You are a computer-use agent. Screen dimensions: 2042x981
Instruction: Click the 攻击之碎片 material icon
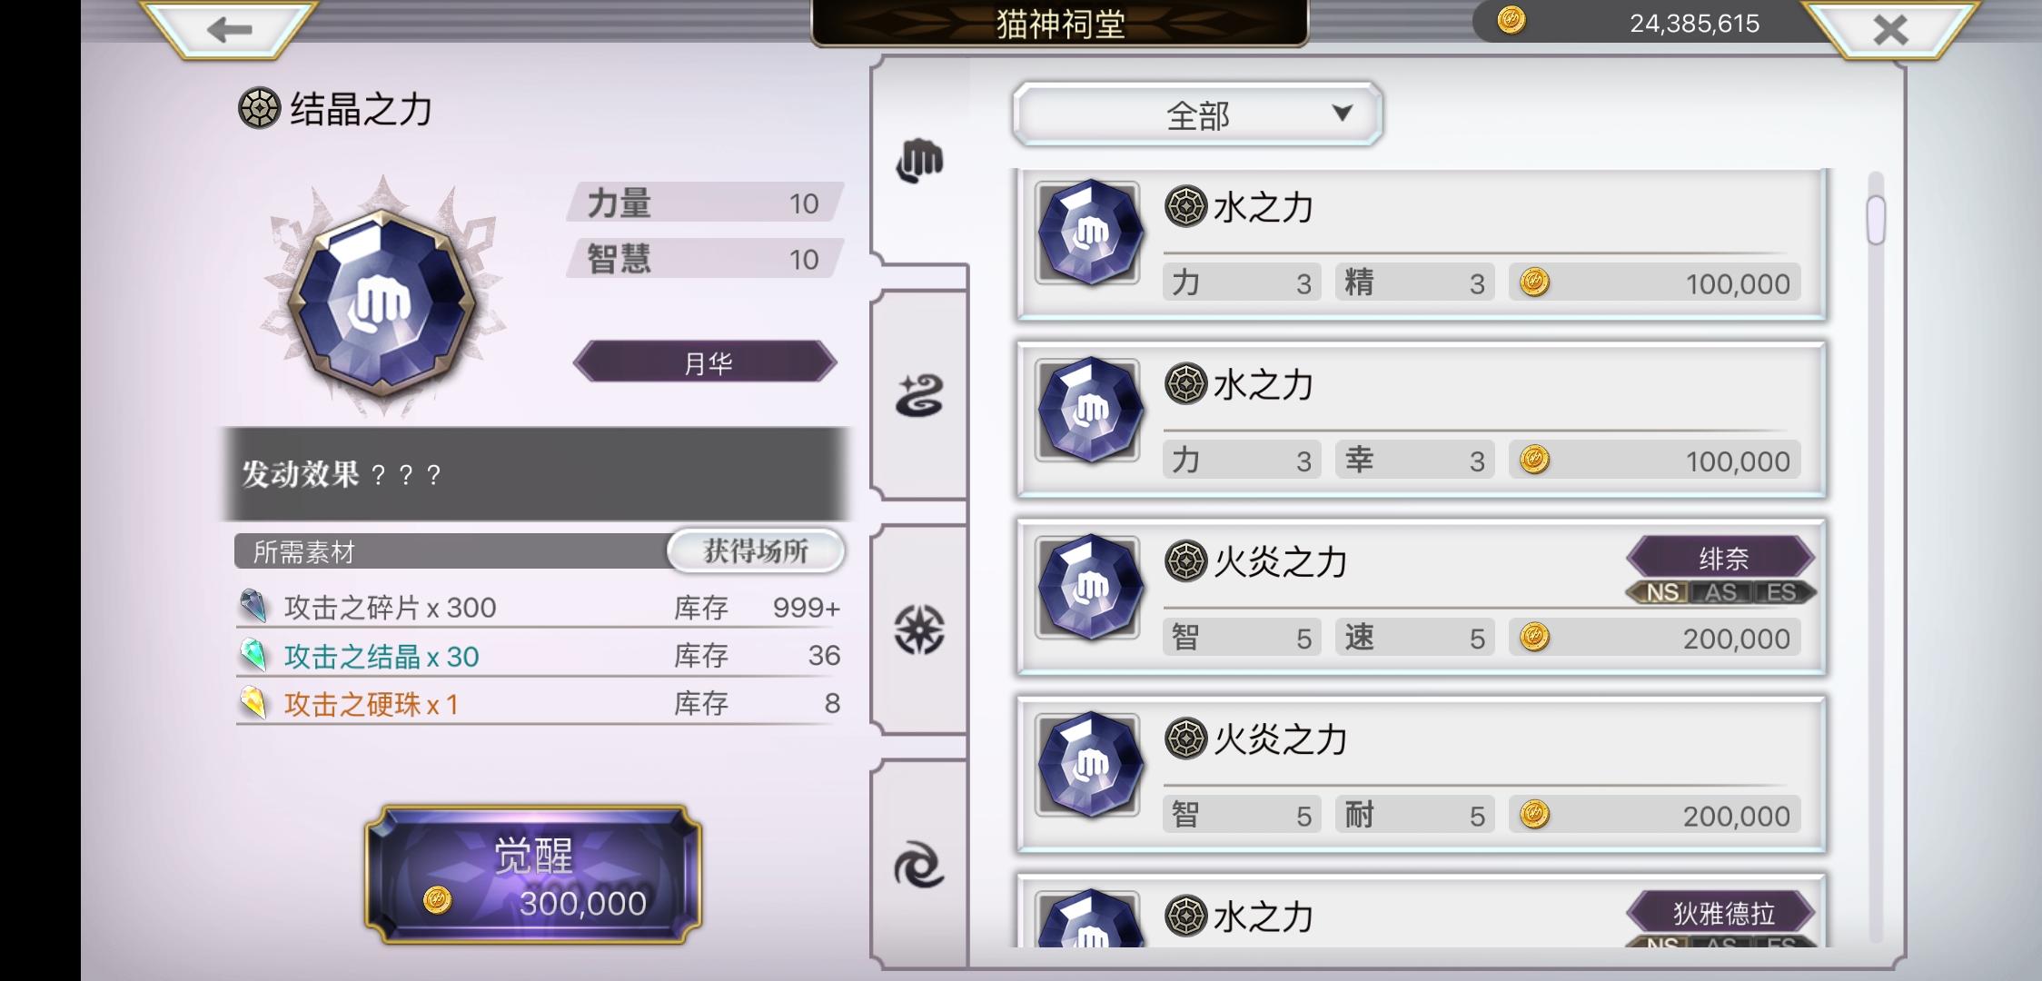[253, 606]
